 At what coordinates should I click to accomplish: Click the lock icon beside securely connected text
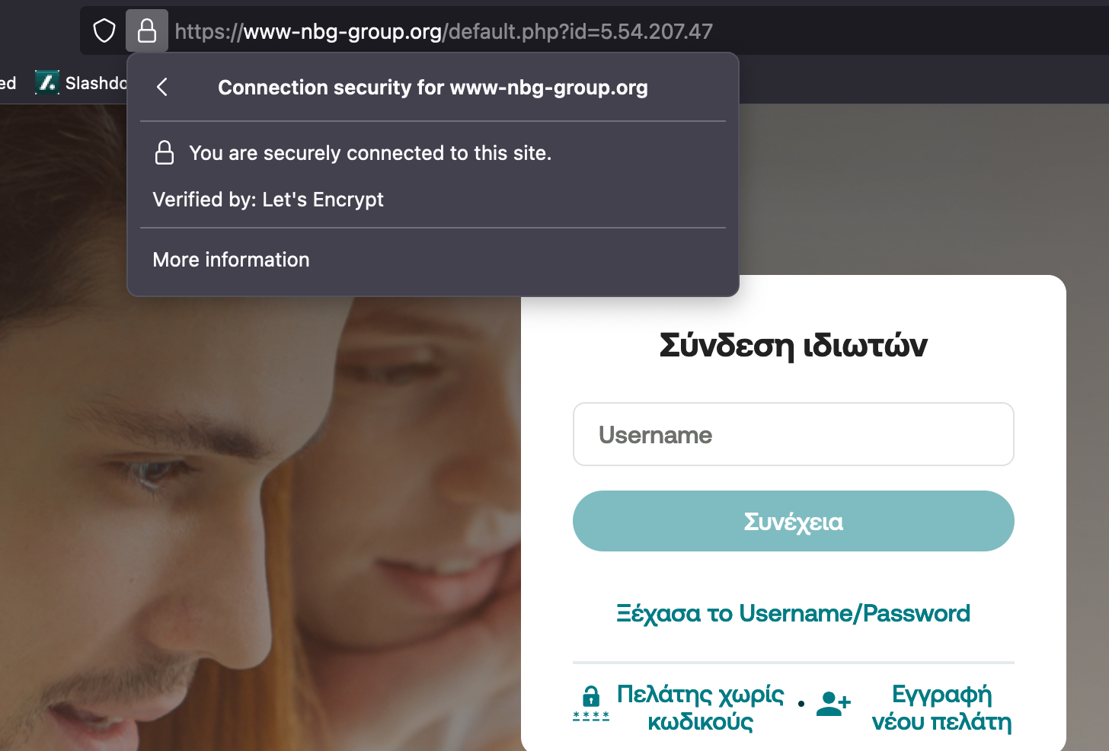coord(165,152)
